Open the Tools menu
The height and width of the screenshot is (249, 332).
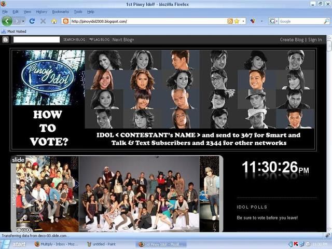coord(78,12)
